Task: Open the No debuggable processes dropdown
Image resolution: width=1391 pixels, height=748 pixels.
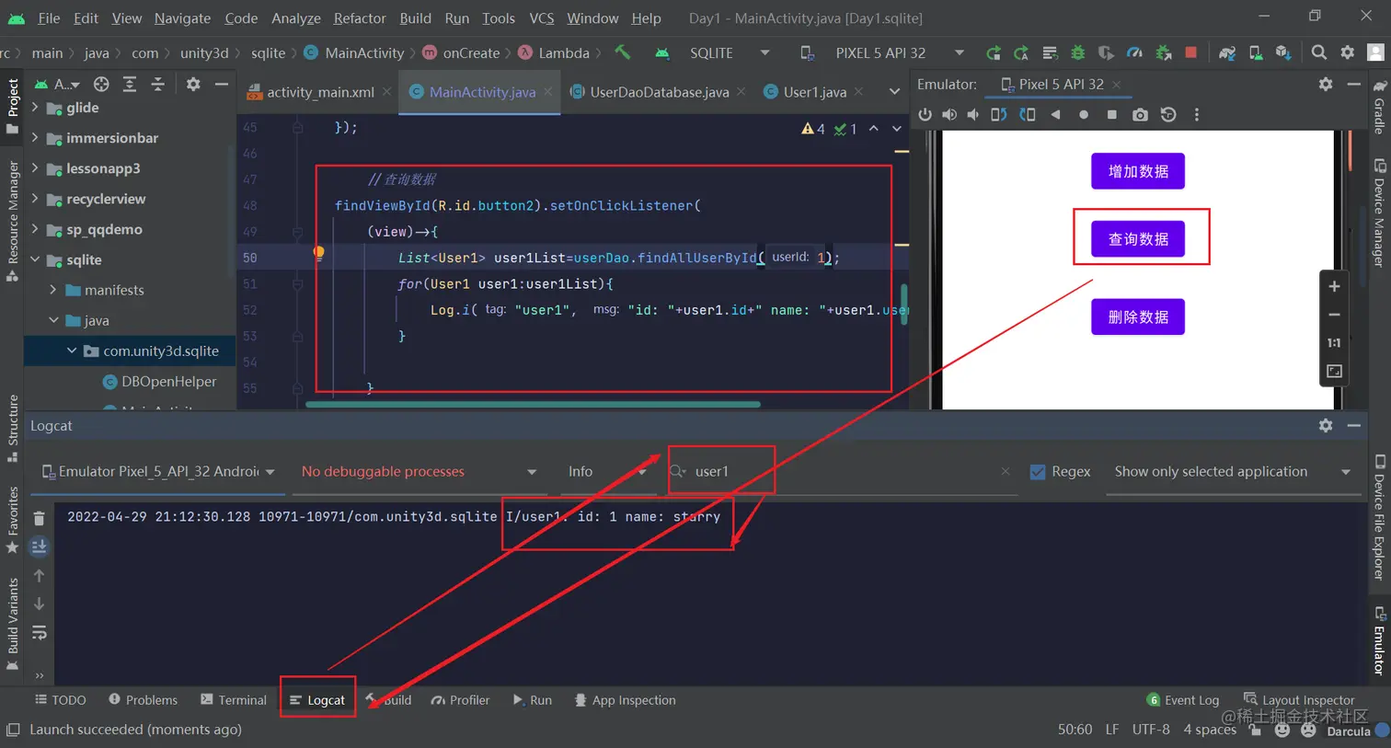Action: pos(419,471)
